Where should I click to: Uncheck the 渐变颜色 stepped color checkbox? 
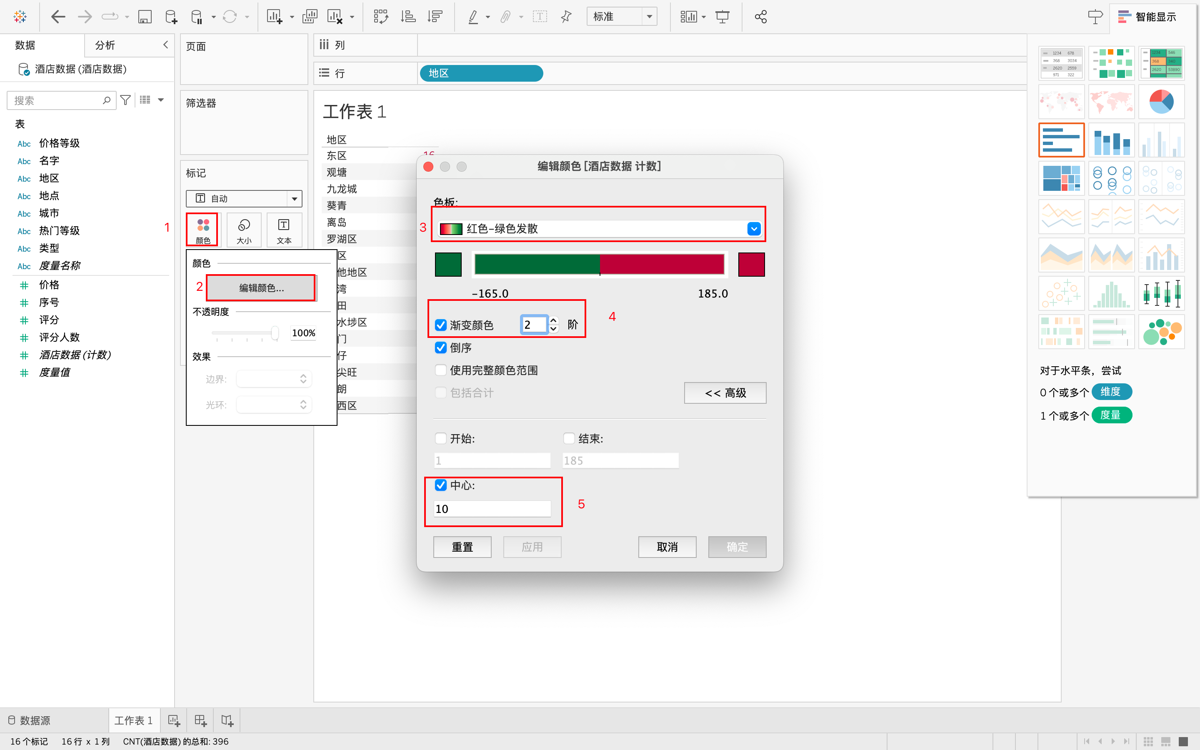(x=440, y=325)
